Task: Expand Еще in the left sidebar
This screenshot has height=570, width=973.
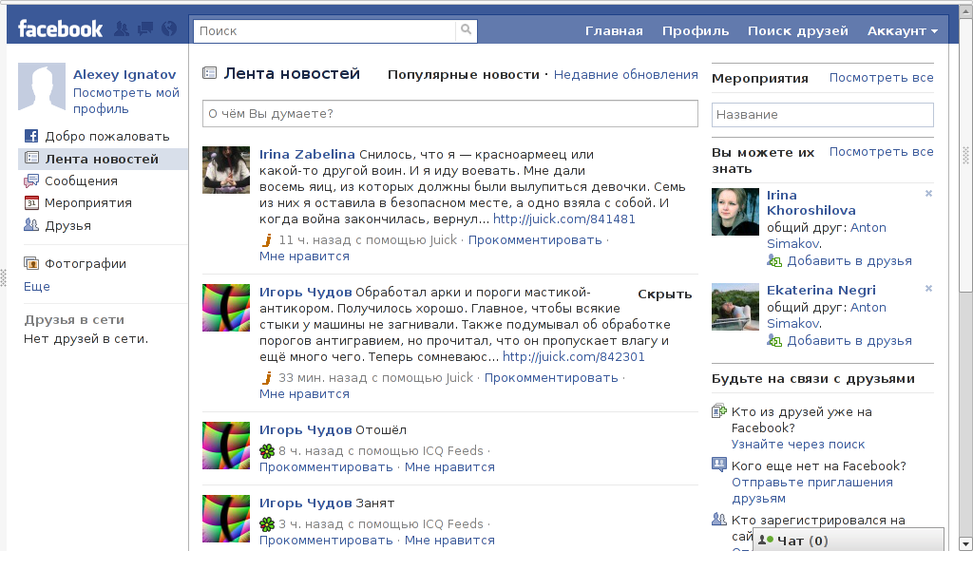Action: pos(37,286)
